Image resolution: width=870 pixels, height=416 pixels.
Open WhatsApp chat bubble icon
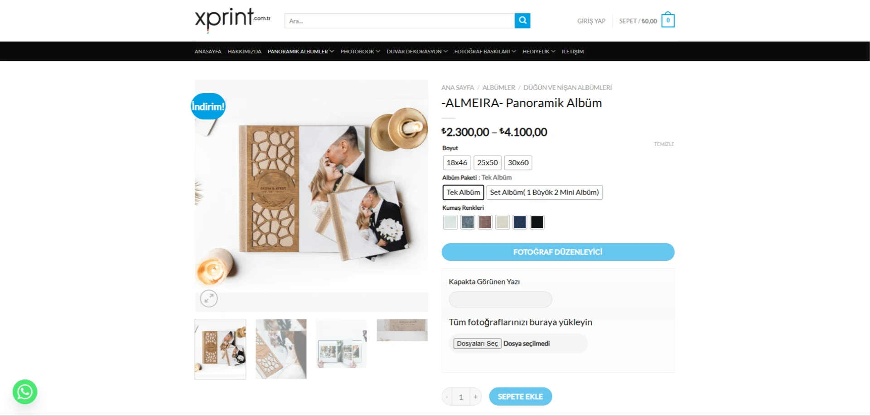pyautogui.click(x=25, y=392)
